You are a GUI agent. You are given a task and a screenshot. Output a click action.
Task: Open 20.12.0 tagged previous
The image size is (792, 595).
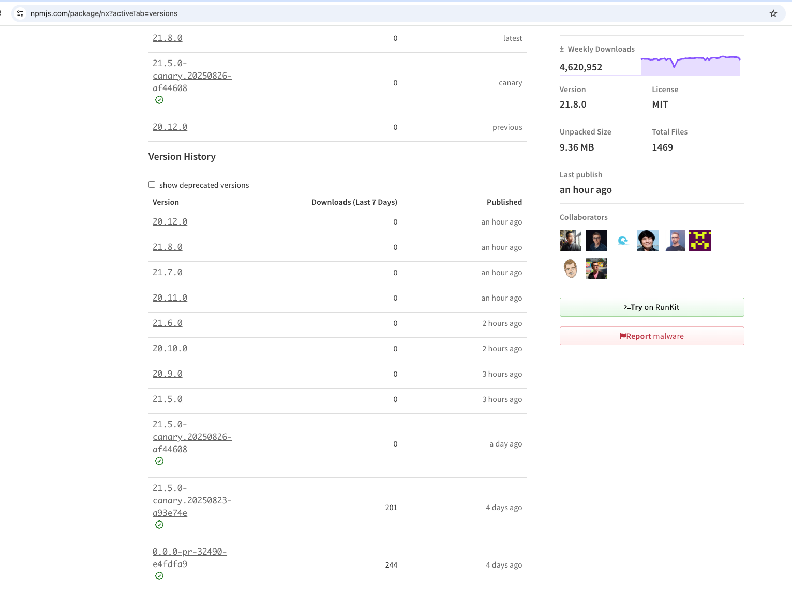[x=170, y=127]
